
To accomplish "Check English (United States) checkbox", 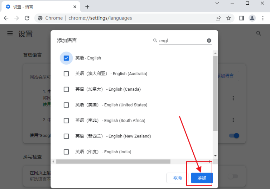I will click(66, 105).
